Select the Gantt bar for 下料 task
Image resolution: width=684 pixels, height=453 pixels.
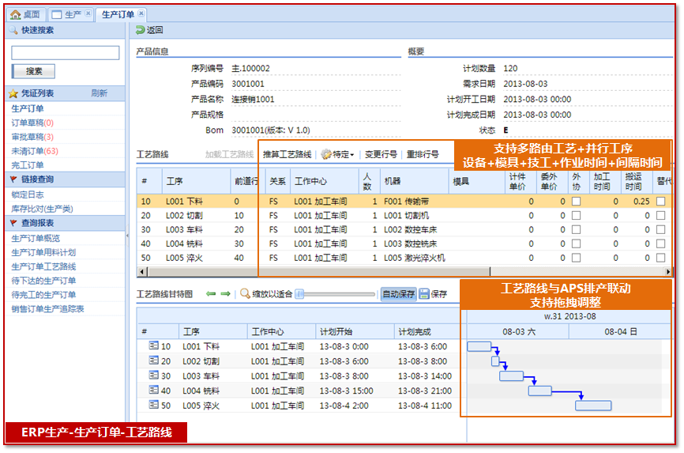coord(479,346)
